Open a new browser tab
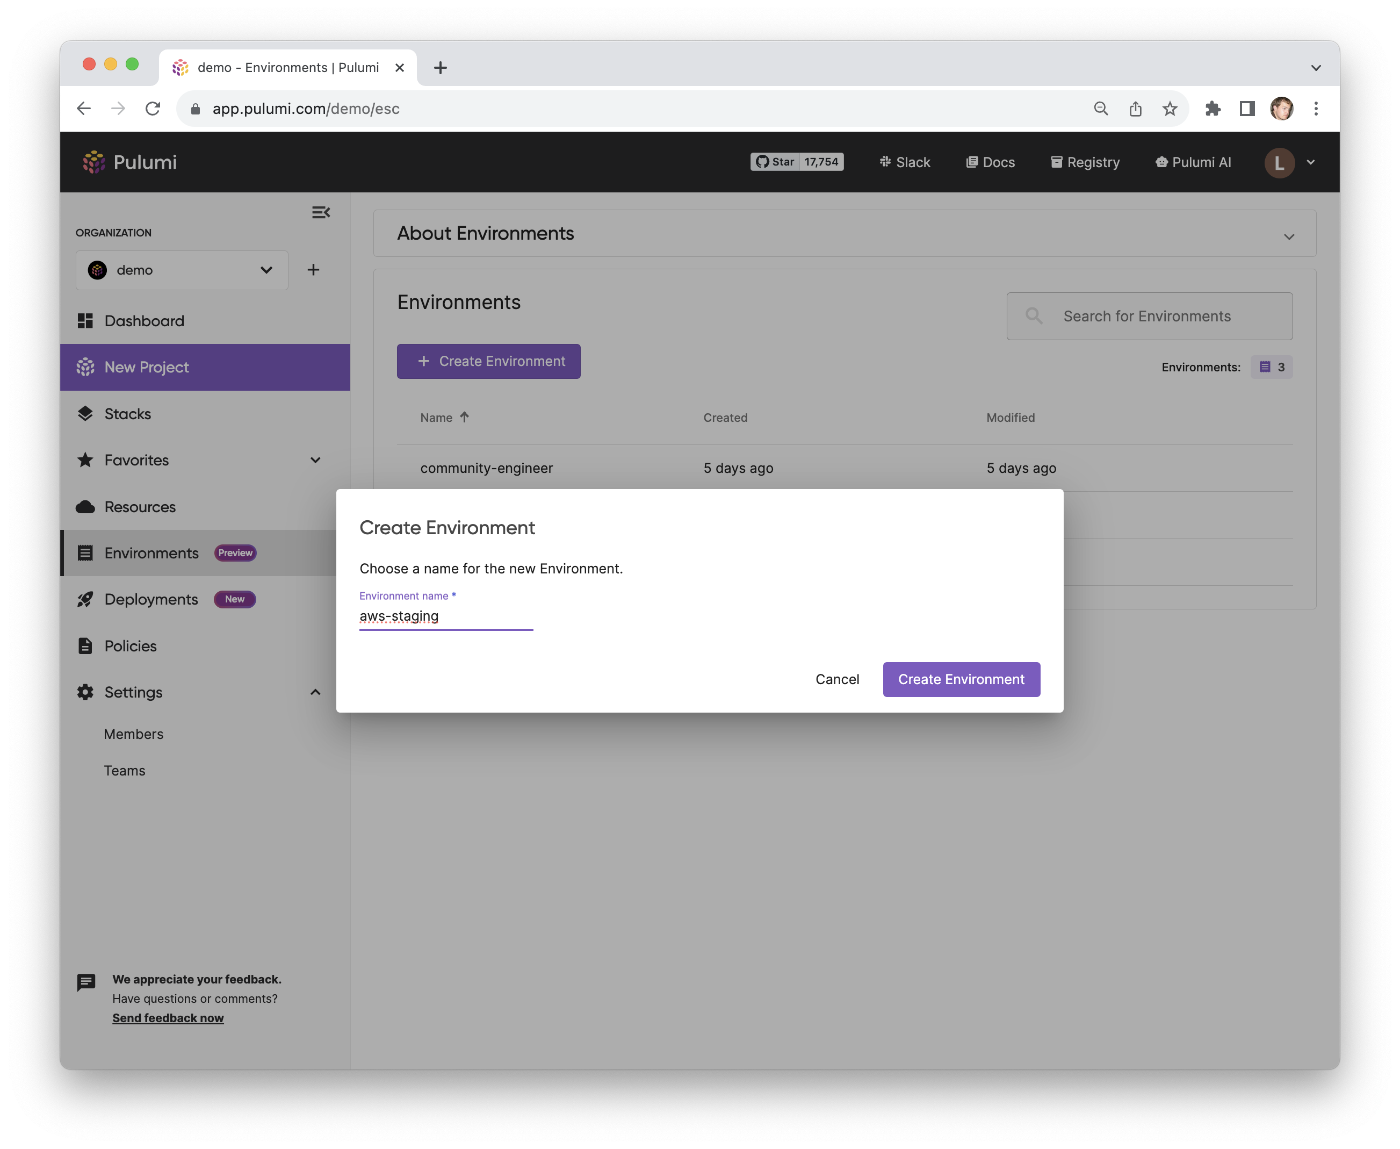The image size is (1400, 1149). [441, 68]
